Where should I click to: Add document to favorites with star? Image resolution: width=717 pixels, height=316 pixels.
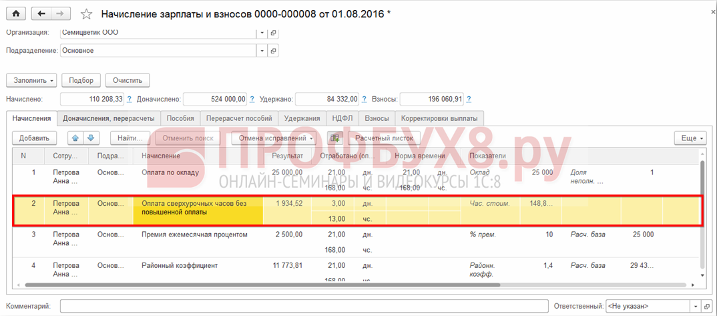(x=86, y=14)
